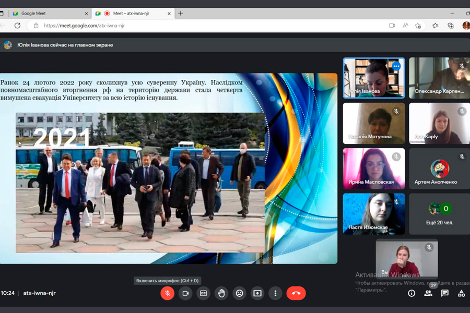
Task: Raise your hand in the meeting
Action: (x=221, y=293)
